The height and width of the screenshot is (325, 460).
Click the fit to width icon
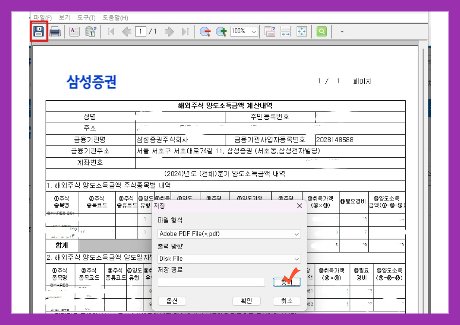click(x=285, y=32)
